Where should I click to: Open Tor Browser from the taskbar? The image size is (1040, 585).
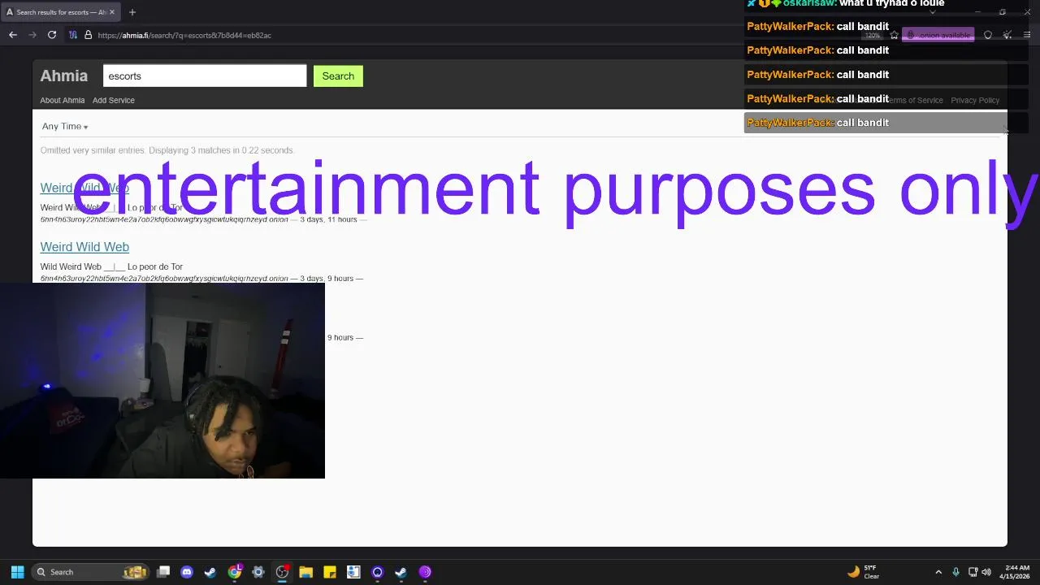(x=425, y=572)
